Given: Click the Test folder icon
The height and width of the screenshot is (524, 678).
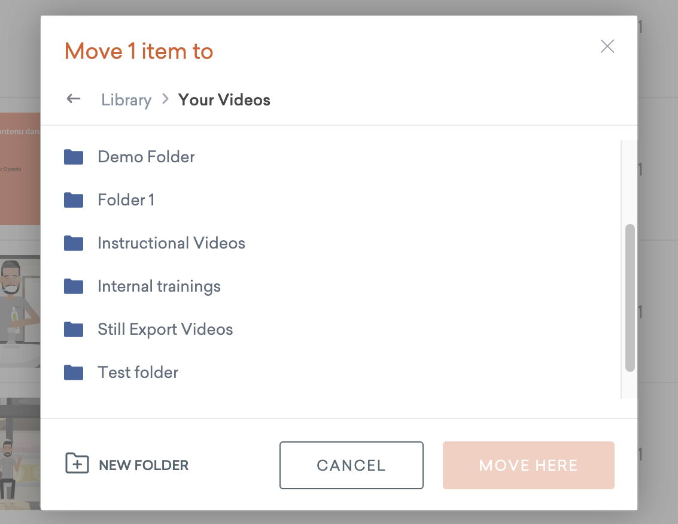Looking at the screenshot, I should (74, 372).
